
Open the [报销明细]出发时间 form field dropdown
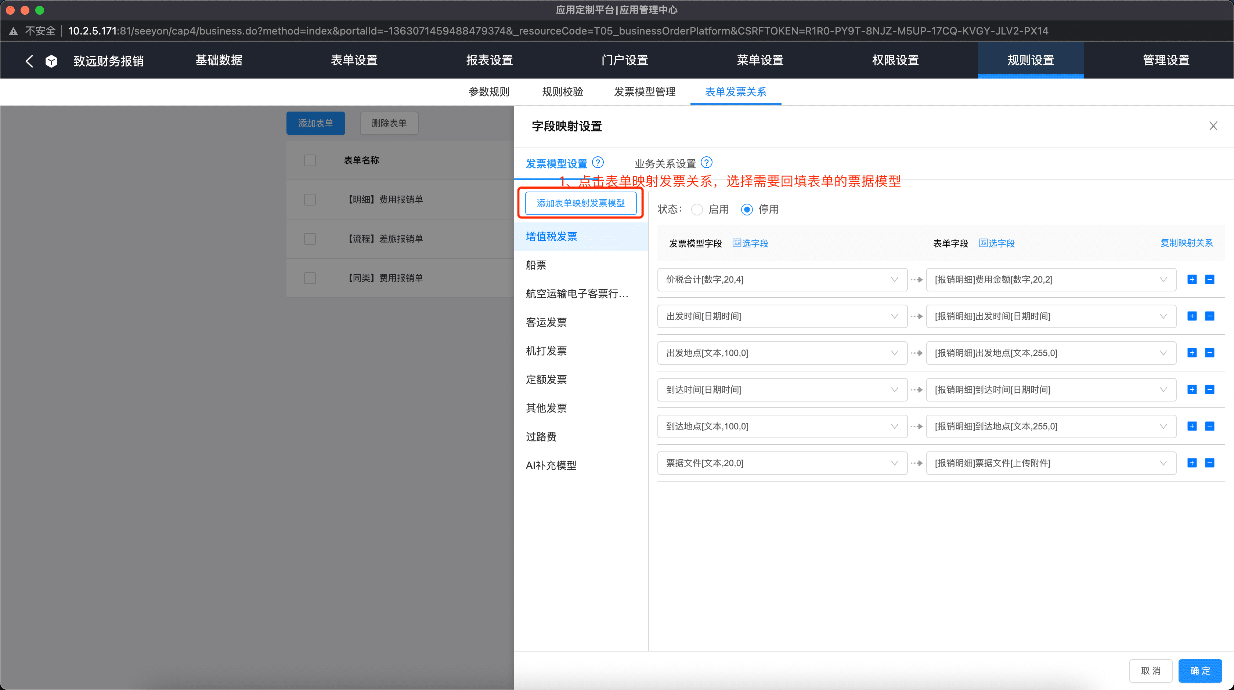point(1051,316)
